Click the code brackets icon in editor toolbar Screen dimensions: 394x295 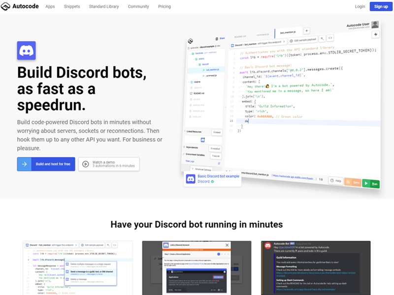(330, 38)
